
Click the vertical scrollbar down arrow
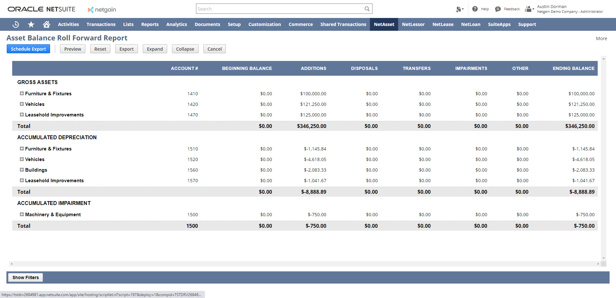coord(603,258)
